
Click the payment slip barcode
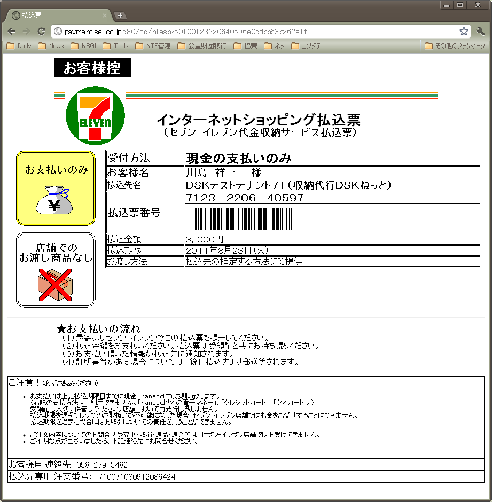243,219
